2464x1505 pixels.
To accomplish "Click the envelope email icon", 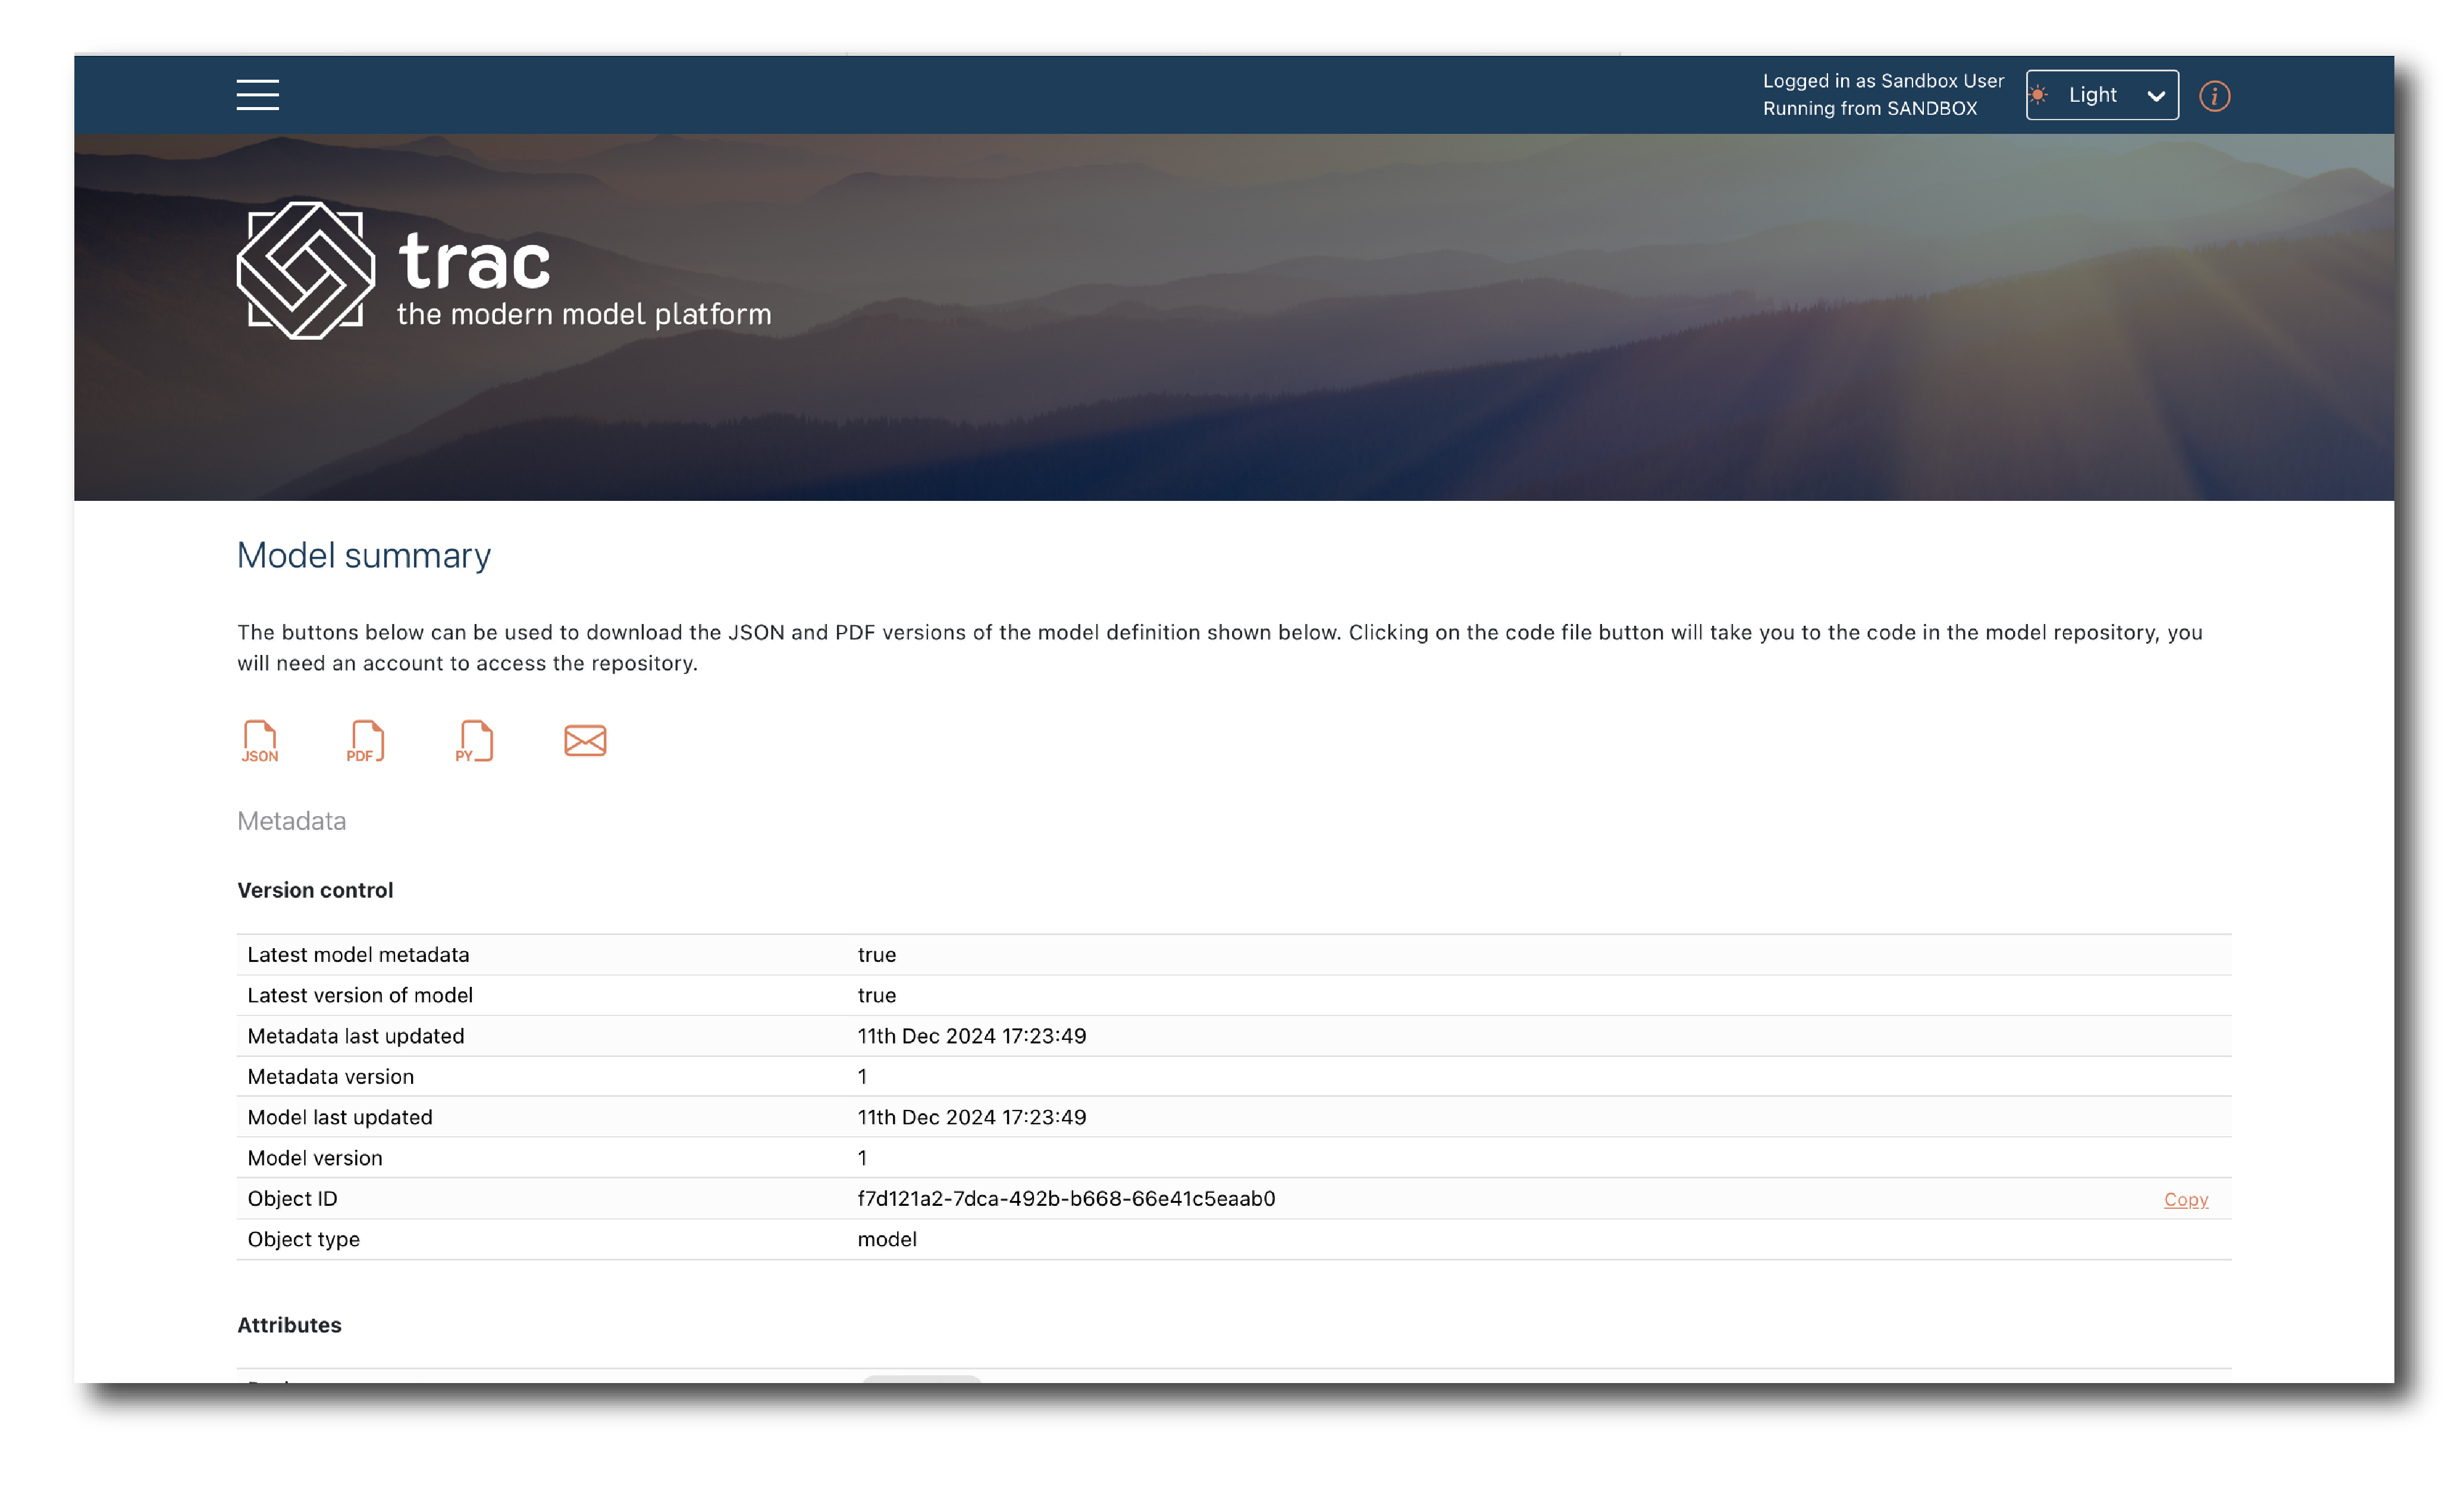I will click(x=585, y=740).
